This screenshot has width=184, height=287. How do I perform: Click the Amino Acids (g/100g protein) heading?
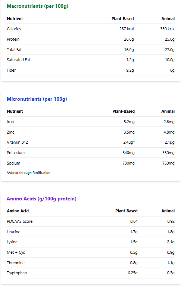(x=41, y=199)
